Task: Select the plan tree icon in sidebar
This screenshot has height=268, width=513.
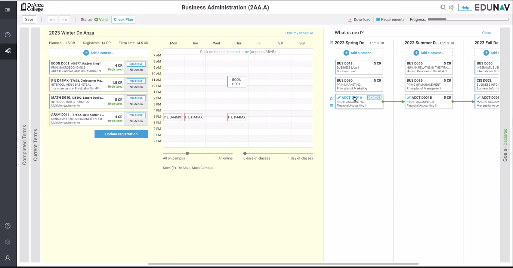Action: (x=7, y=51)
